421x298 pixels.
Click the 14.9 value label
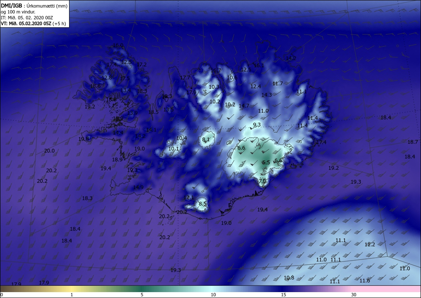[x=138, y=187]
